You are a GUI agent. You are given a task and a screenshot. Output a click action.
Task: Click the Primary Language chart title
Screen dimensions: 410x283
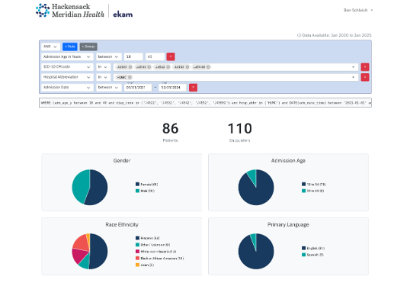(288, 224)
